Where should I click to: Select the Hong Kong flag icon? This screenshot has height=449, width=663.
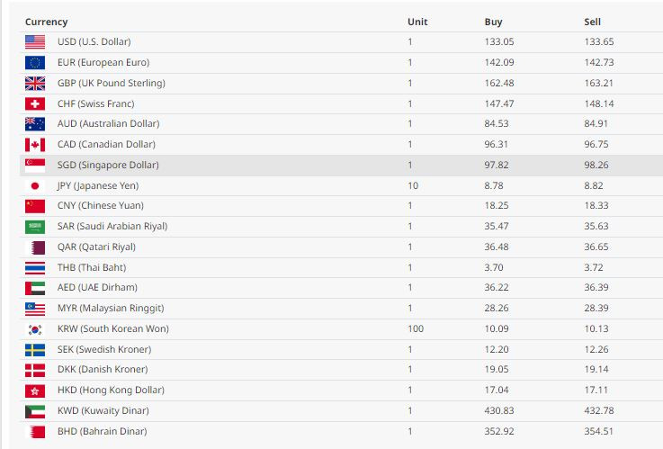click(x=35, y=391)
